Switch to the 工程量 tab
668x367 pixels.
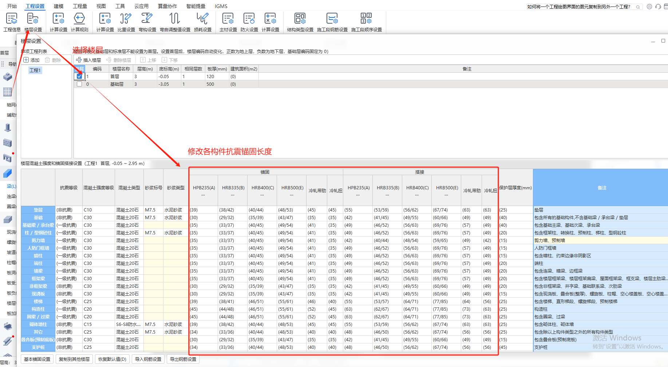(x=80, y=6)
